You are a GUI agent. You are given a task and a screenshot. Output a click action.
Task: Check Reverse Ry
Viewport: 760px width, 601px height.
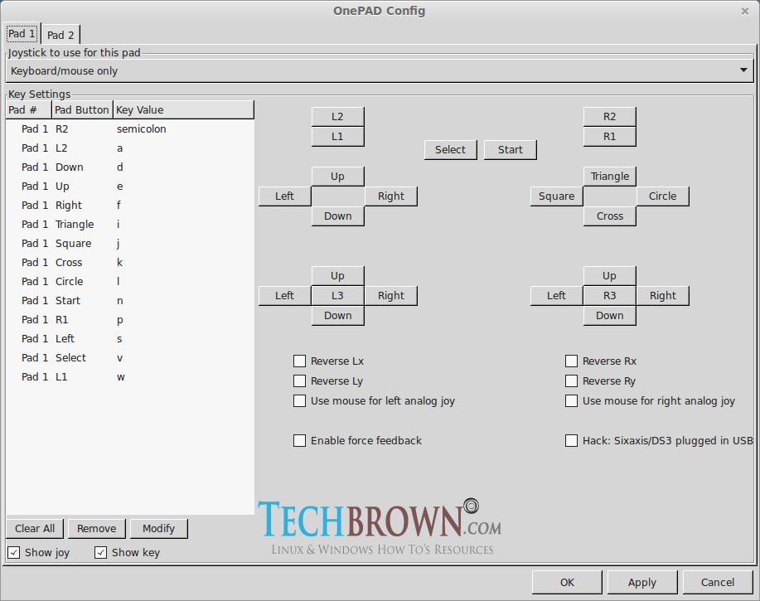(x=571, y=380)
